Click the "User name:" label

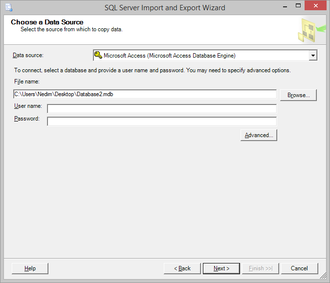[x=28, y=106]
